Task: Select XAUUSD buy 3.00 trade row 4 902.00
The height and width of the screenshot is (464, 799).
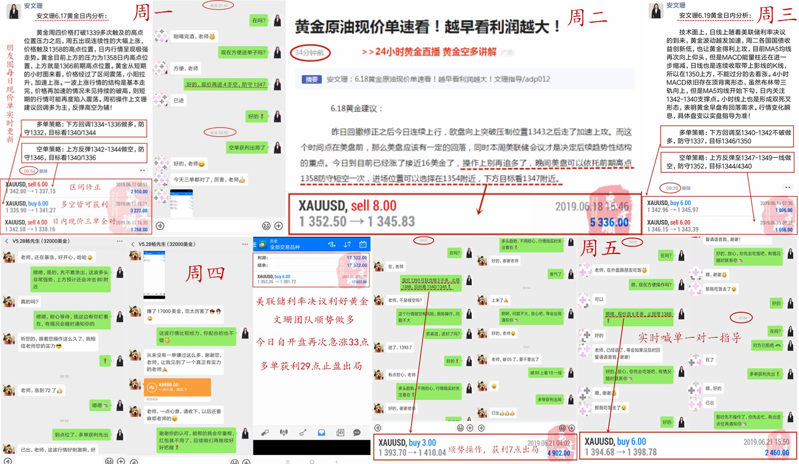Action: pyautogui.click(x=475, y=448)
